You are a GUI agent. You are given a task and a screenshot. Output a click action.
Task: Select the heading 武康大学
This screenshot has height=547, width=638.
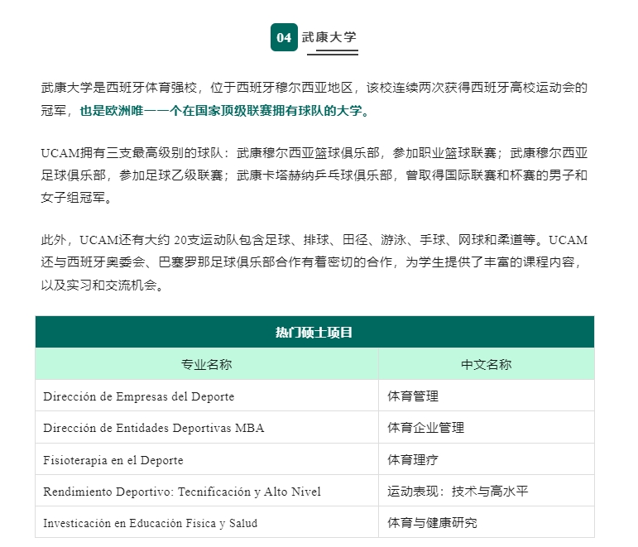pyautogui.click(x=329, y=37)
